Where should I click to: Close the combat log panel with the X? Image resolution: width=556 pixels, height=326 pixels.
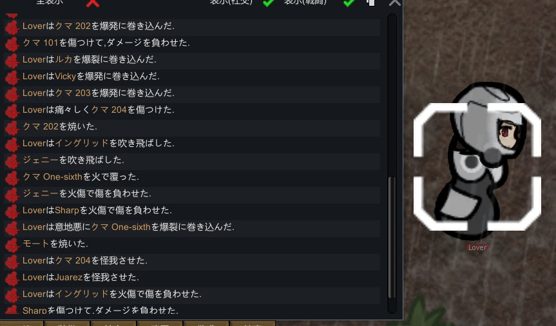point(394,3)
